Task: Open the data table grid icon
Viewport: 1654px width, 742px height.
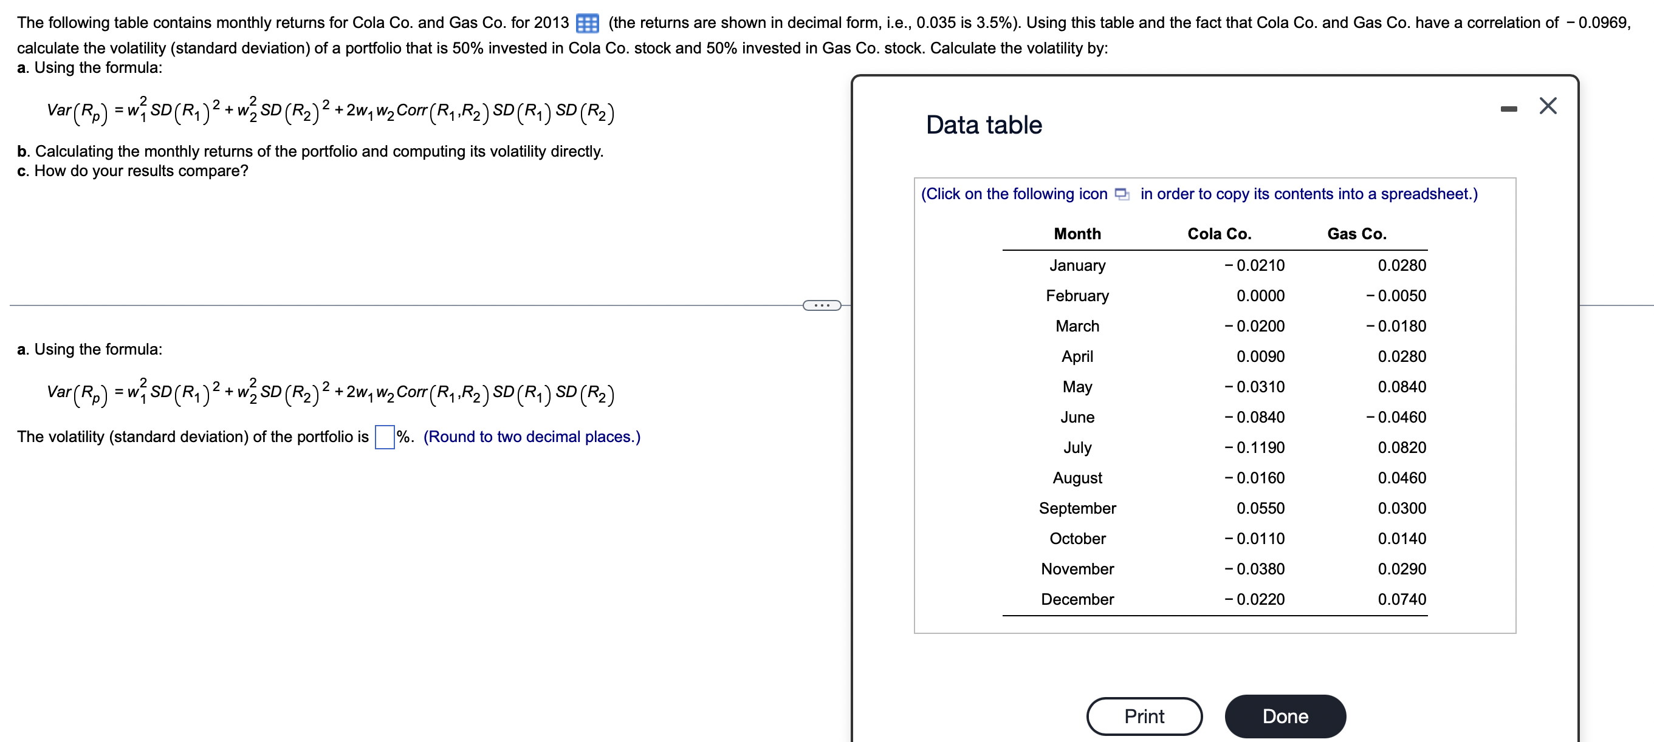Action: point(587,24)
